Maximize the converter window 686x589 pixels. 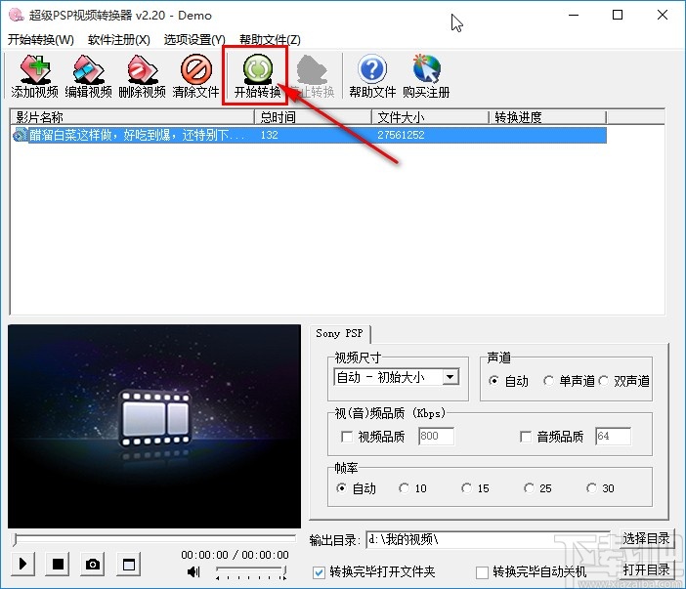click(618, 15)
